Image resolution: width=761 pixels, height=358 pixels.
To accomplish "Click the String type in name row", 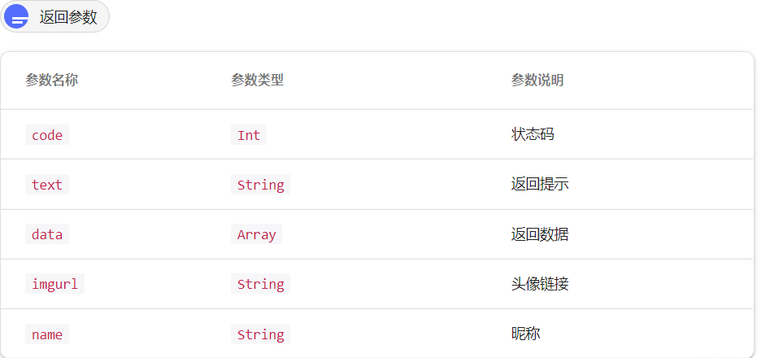I will (261, 334).
